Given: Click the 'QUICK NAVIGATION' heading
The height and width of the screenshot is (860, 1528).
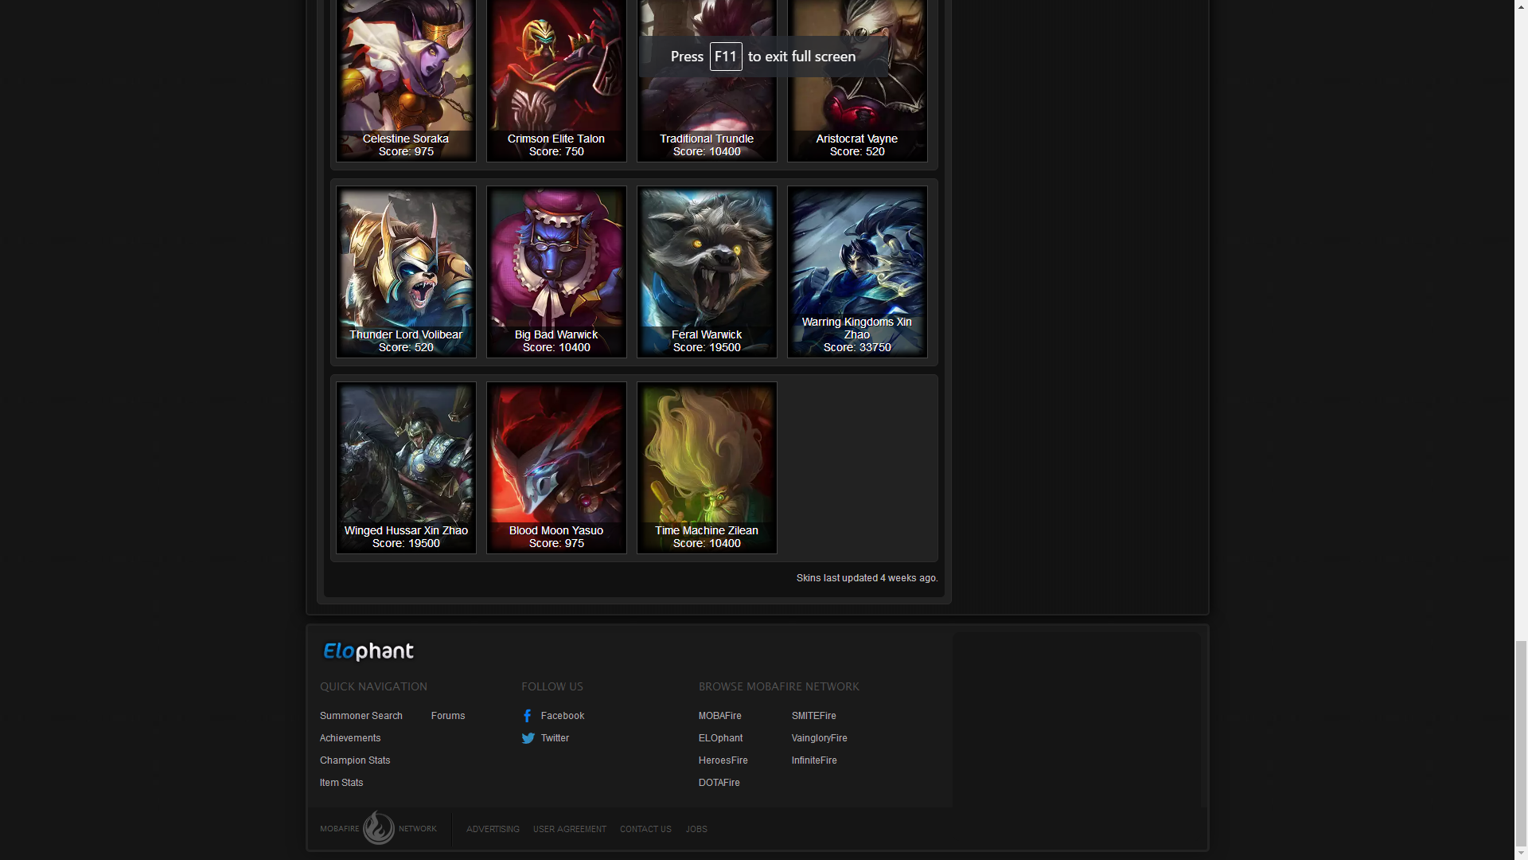Looking at the screenshot, I should pos(373,686).
